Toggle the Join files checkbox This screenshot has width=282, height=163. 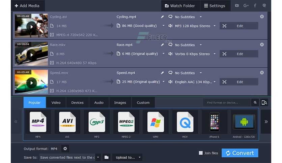201,153
